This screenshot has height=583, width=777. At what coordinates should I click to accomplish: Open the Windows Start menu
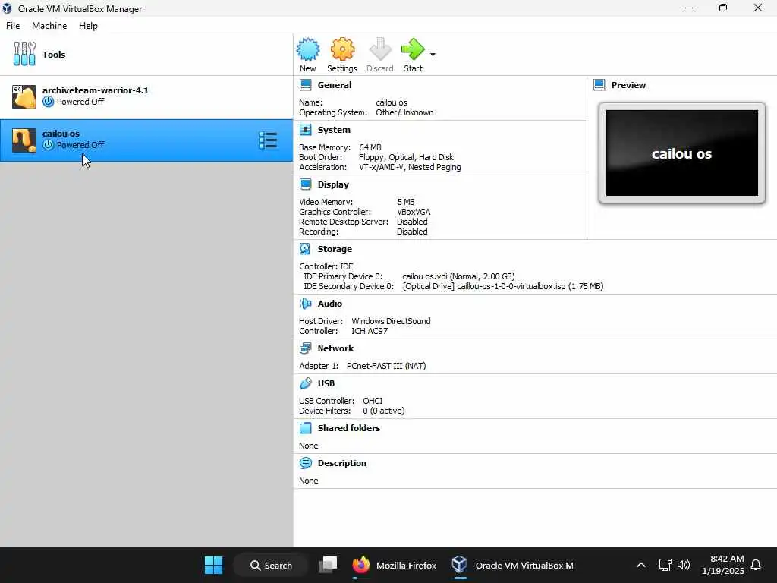pyautogui.click(x=213, y=565)
